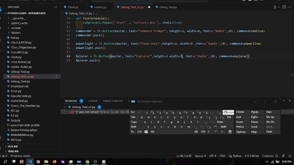This screenshot has height=165, width=294.
Task: Toggle the Alt key next to the Windows key
Action: click(153, 132)
